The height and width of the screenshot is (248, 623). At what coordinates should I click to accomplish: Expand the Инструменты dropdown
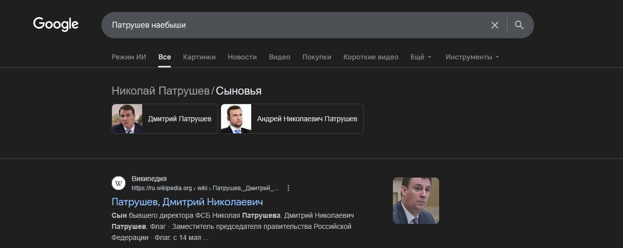[x=472, y=57]
